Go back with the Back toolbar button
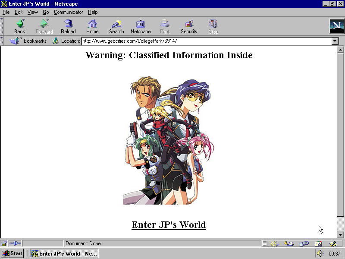This screenshot has height=259, width=345. 19,26
